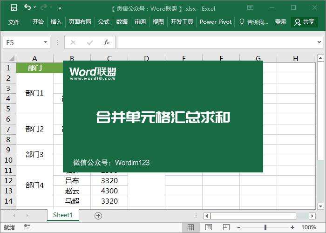Click the 100% zoom level text
This screenshot has height=233, width=326.
click(308, 227)
